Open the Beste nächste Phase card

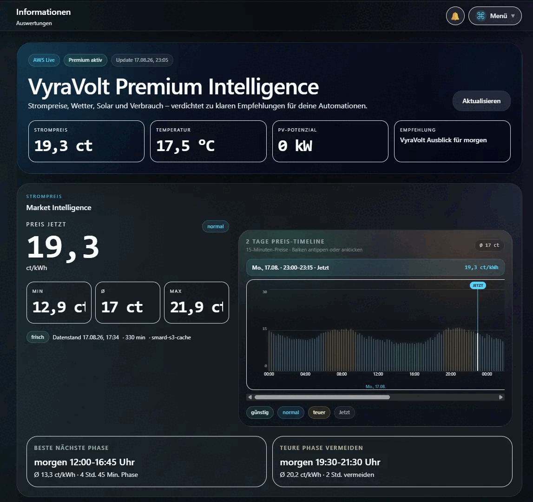click(x=146, y=462)
